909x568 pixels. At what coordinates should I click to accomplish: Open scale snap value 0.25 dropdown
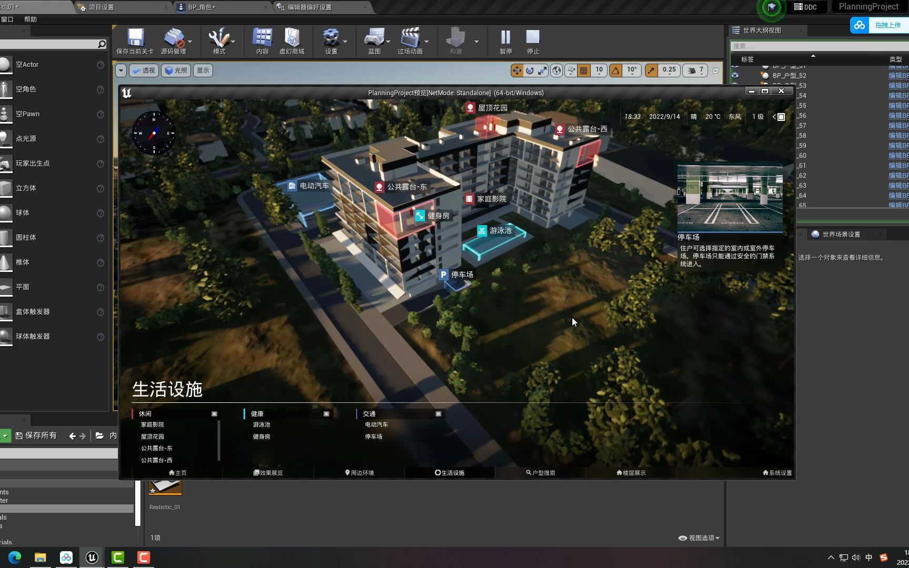[669, 70]
